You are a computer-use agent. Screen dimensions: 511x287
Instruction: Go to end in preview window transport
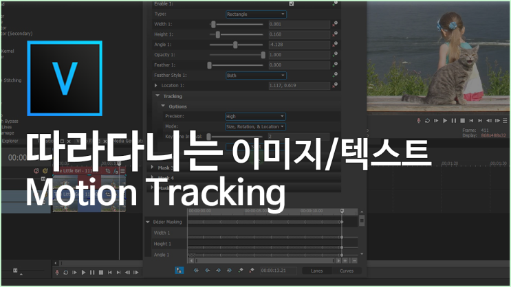pos(480,121)
